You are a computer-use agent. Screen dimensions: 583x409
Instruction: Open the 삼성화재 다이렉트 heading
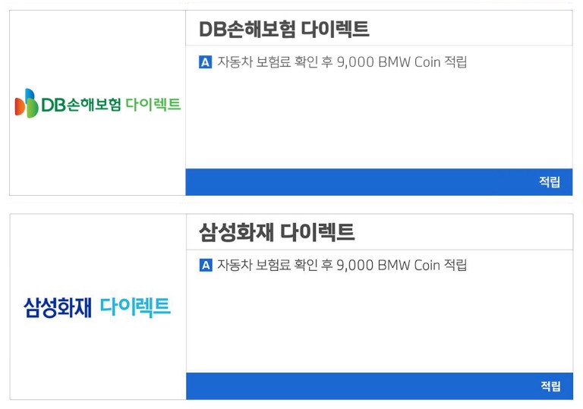pyautogui.click(x=277, y=232)
